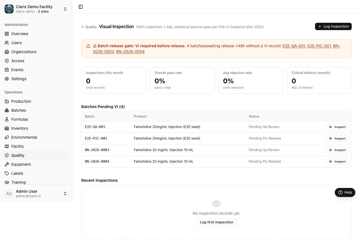Click the Batches icon in sidebar
Viewport: 361px width, 249px height.
(7, 110)
